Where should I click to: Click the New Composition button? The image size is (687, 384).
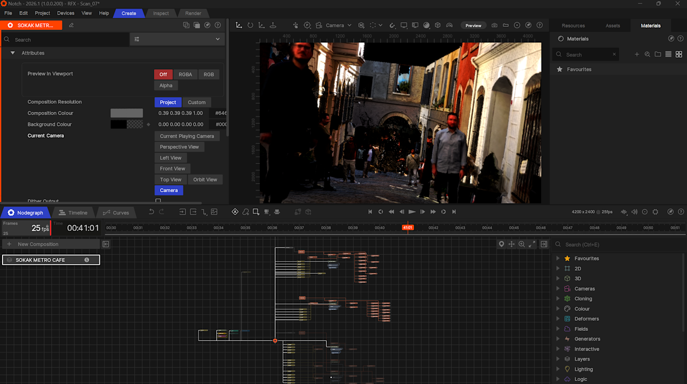tap(38, 244)
